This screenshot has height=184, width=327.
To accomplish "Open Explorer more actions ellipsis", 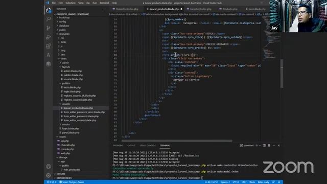I will point(104,9).
